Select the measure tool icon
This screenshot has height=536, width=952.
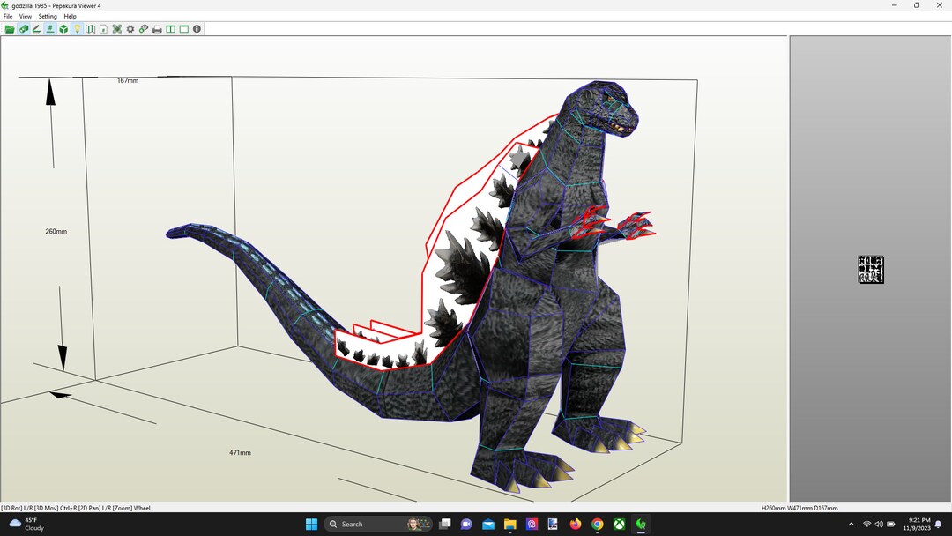[37, 28]
